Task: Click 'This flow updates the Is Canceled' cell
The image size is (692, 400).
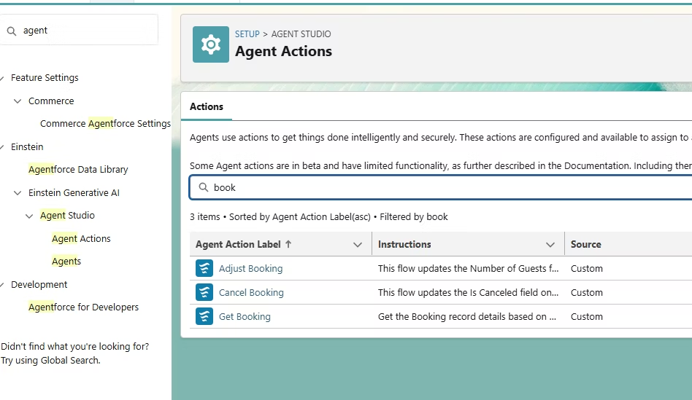Action: click(468, 292)
